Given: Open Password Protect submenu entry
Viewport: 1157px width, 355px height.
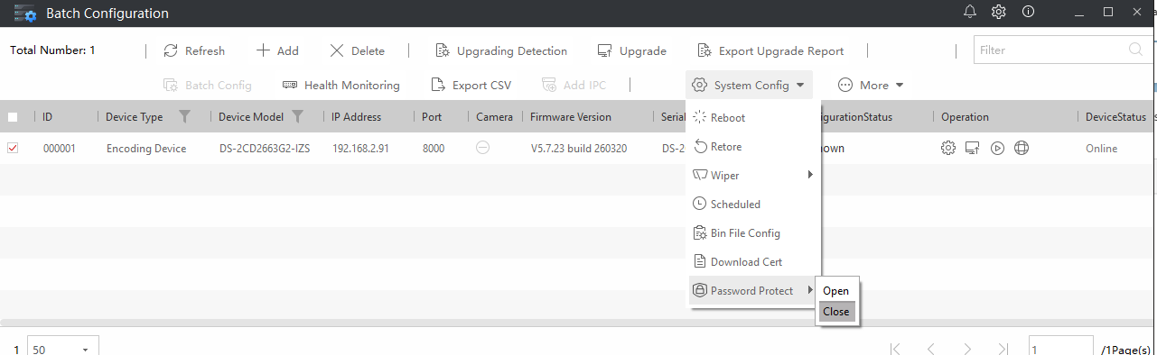Looking at the screenshot, I should [753, 290].
